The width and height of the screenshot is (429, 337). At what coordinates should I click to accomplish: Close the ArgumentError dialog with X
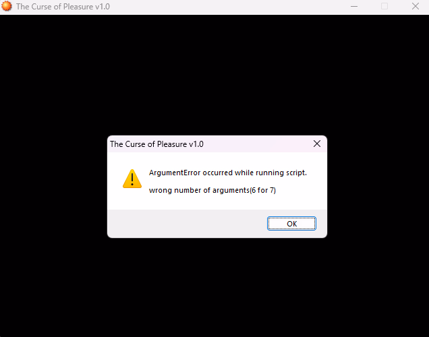[317, 144]
